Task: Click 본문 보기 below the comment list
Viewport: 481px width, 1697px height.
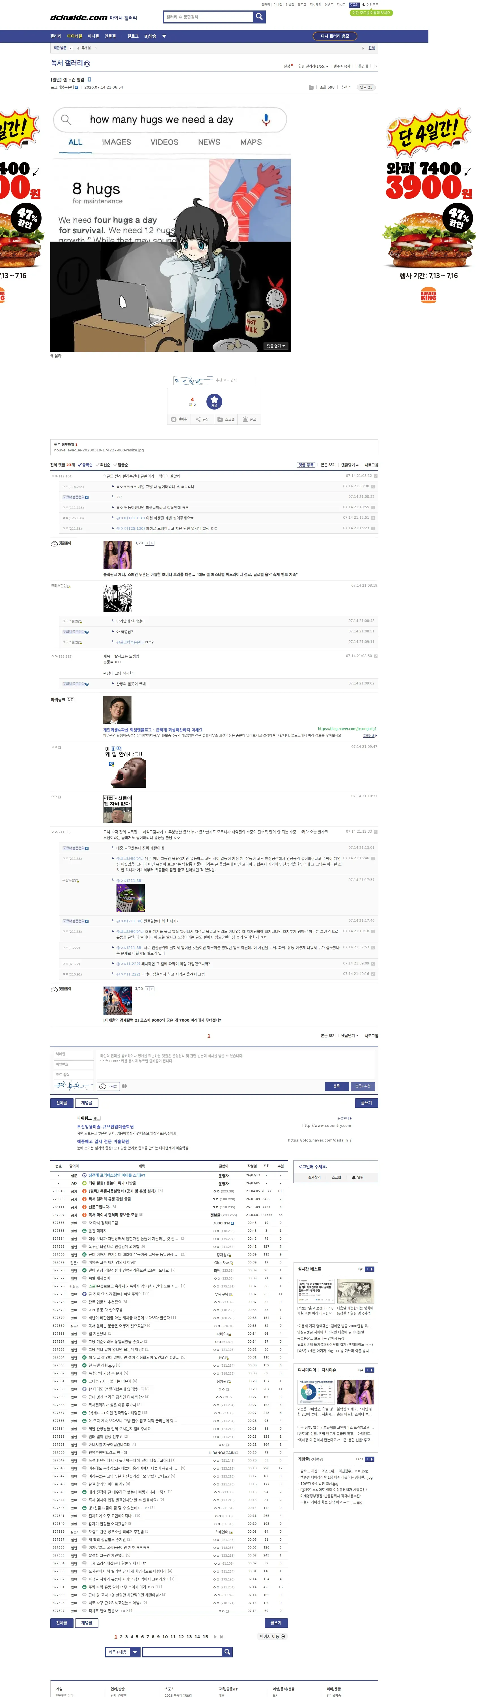Action: 328,1035
